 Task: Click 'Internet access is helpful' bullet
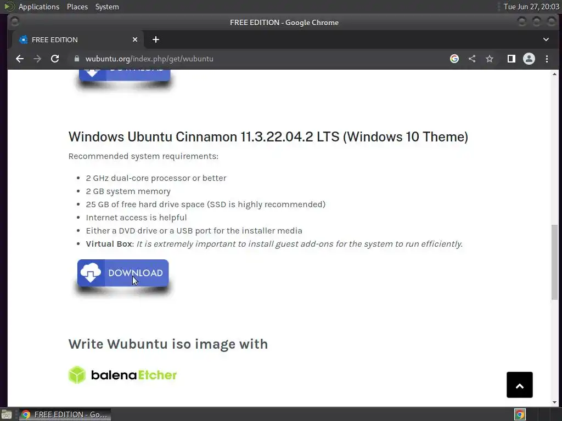point(136,218)
